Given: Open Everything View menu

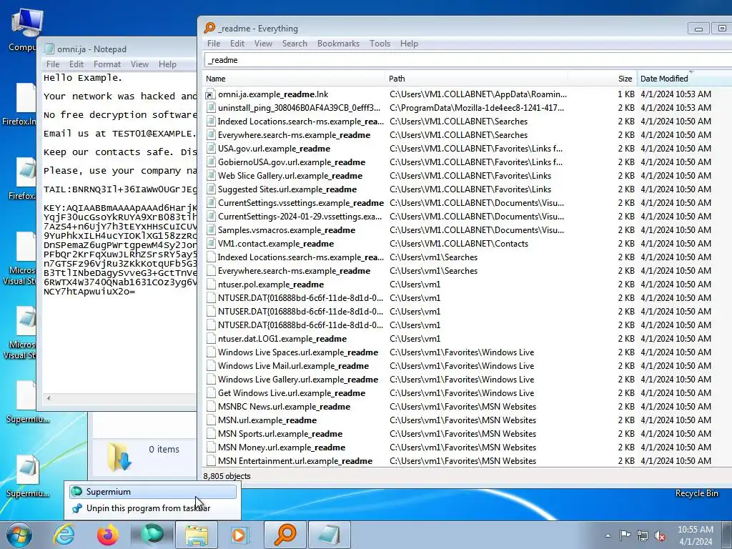Looking at the screenshot, I should [263, 44].
